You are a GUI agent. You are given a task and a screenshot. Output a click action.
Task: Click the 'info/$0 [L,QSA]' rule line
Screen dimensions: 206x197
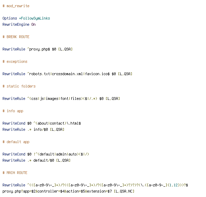[33, 129]
